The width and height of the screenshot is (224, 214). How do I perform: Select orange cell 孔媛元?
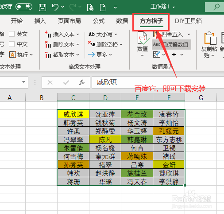tap(169, 131)
